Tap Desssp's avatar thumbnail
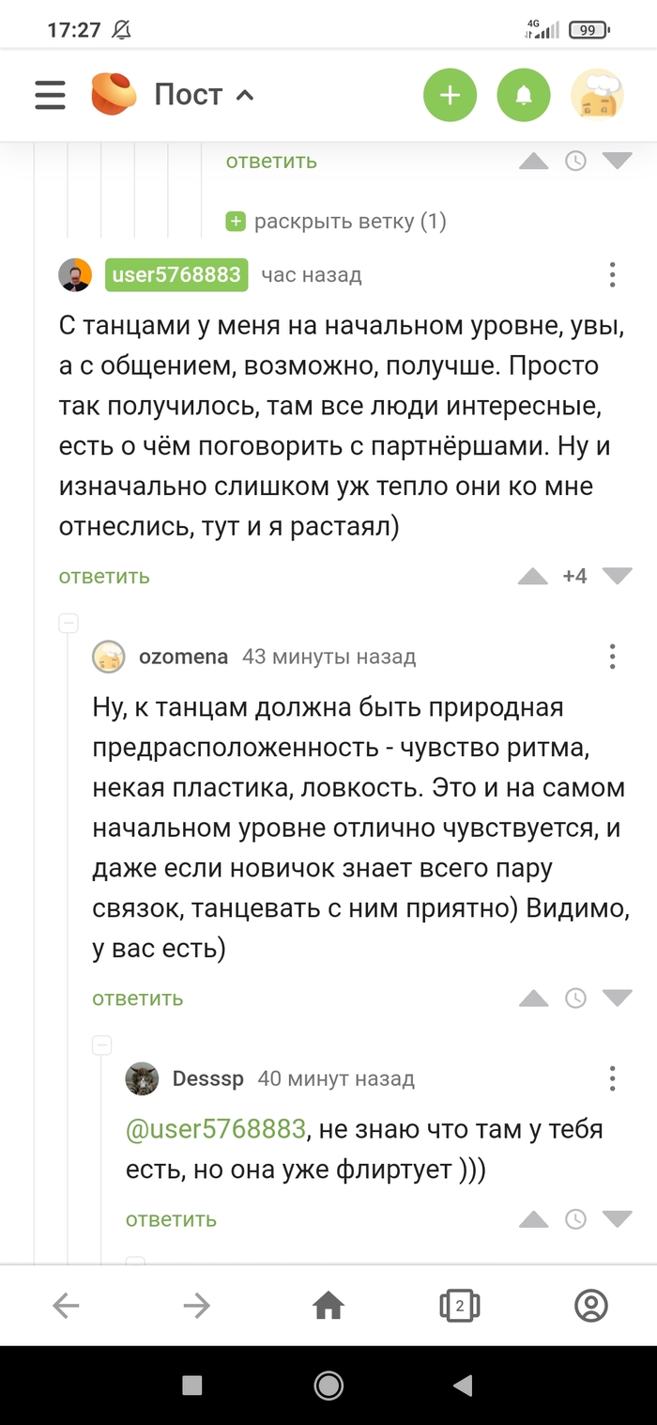Screen dimensions: 657x1425 click(x=143, y=1078)
